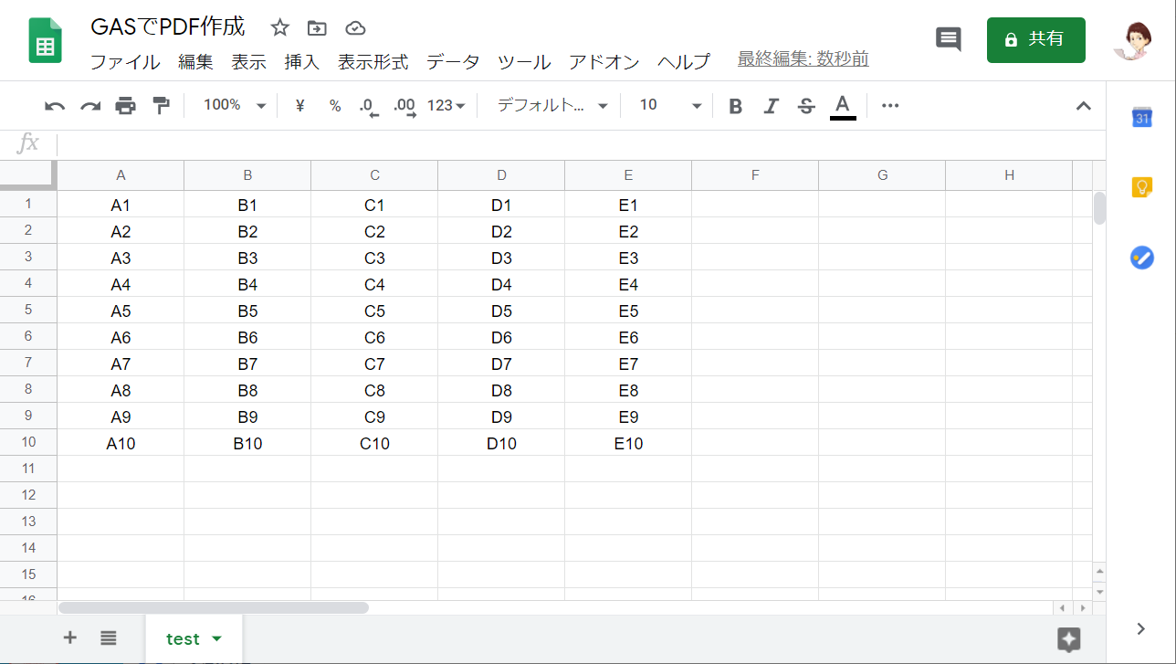Open the 挿入 menu

pos(302,61)
